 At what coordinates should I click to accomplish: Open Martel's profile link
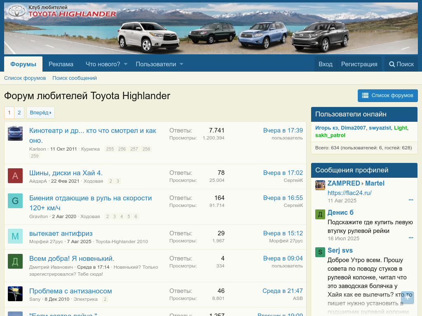tap(375, 183)
